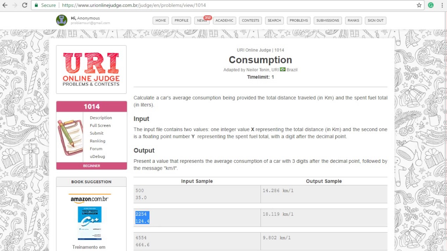The height and width of the screenshot is (251, 447).
Task: Bookmark this page with the star icon
Action: click(419, 5)
